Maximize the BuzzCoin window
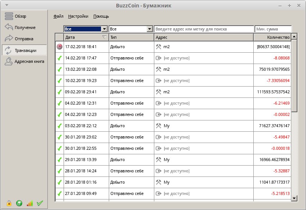306x210 pixels. [x=289, y=6]
